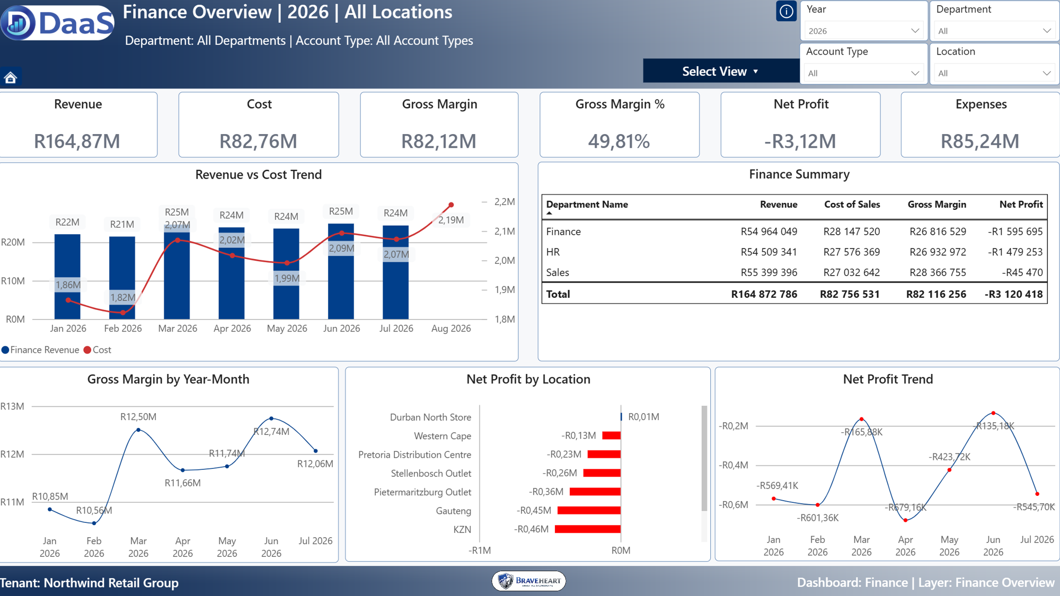The image size is (1060, 596).
Task: Click the Net Profit by Location scrollbar
Action: point(704,458)
